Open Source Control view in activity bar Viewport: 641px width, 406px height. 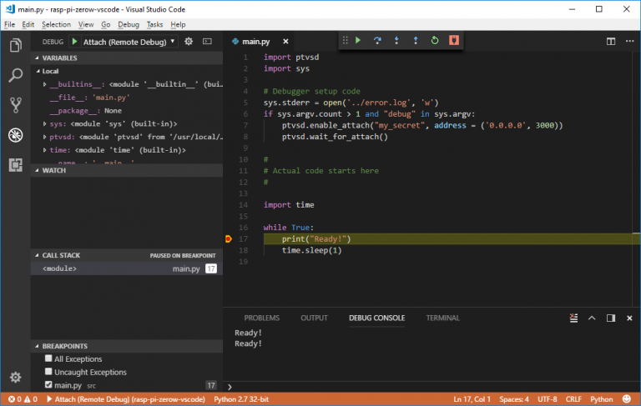pyautogui.click(x=15, y=105)
